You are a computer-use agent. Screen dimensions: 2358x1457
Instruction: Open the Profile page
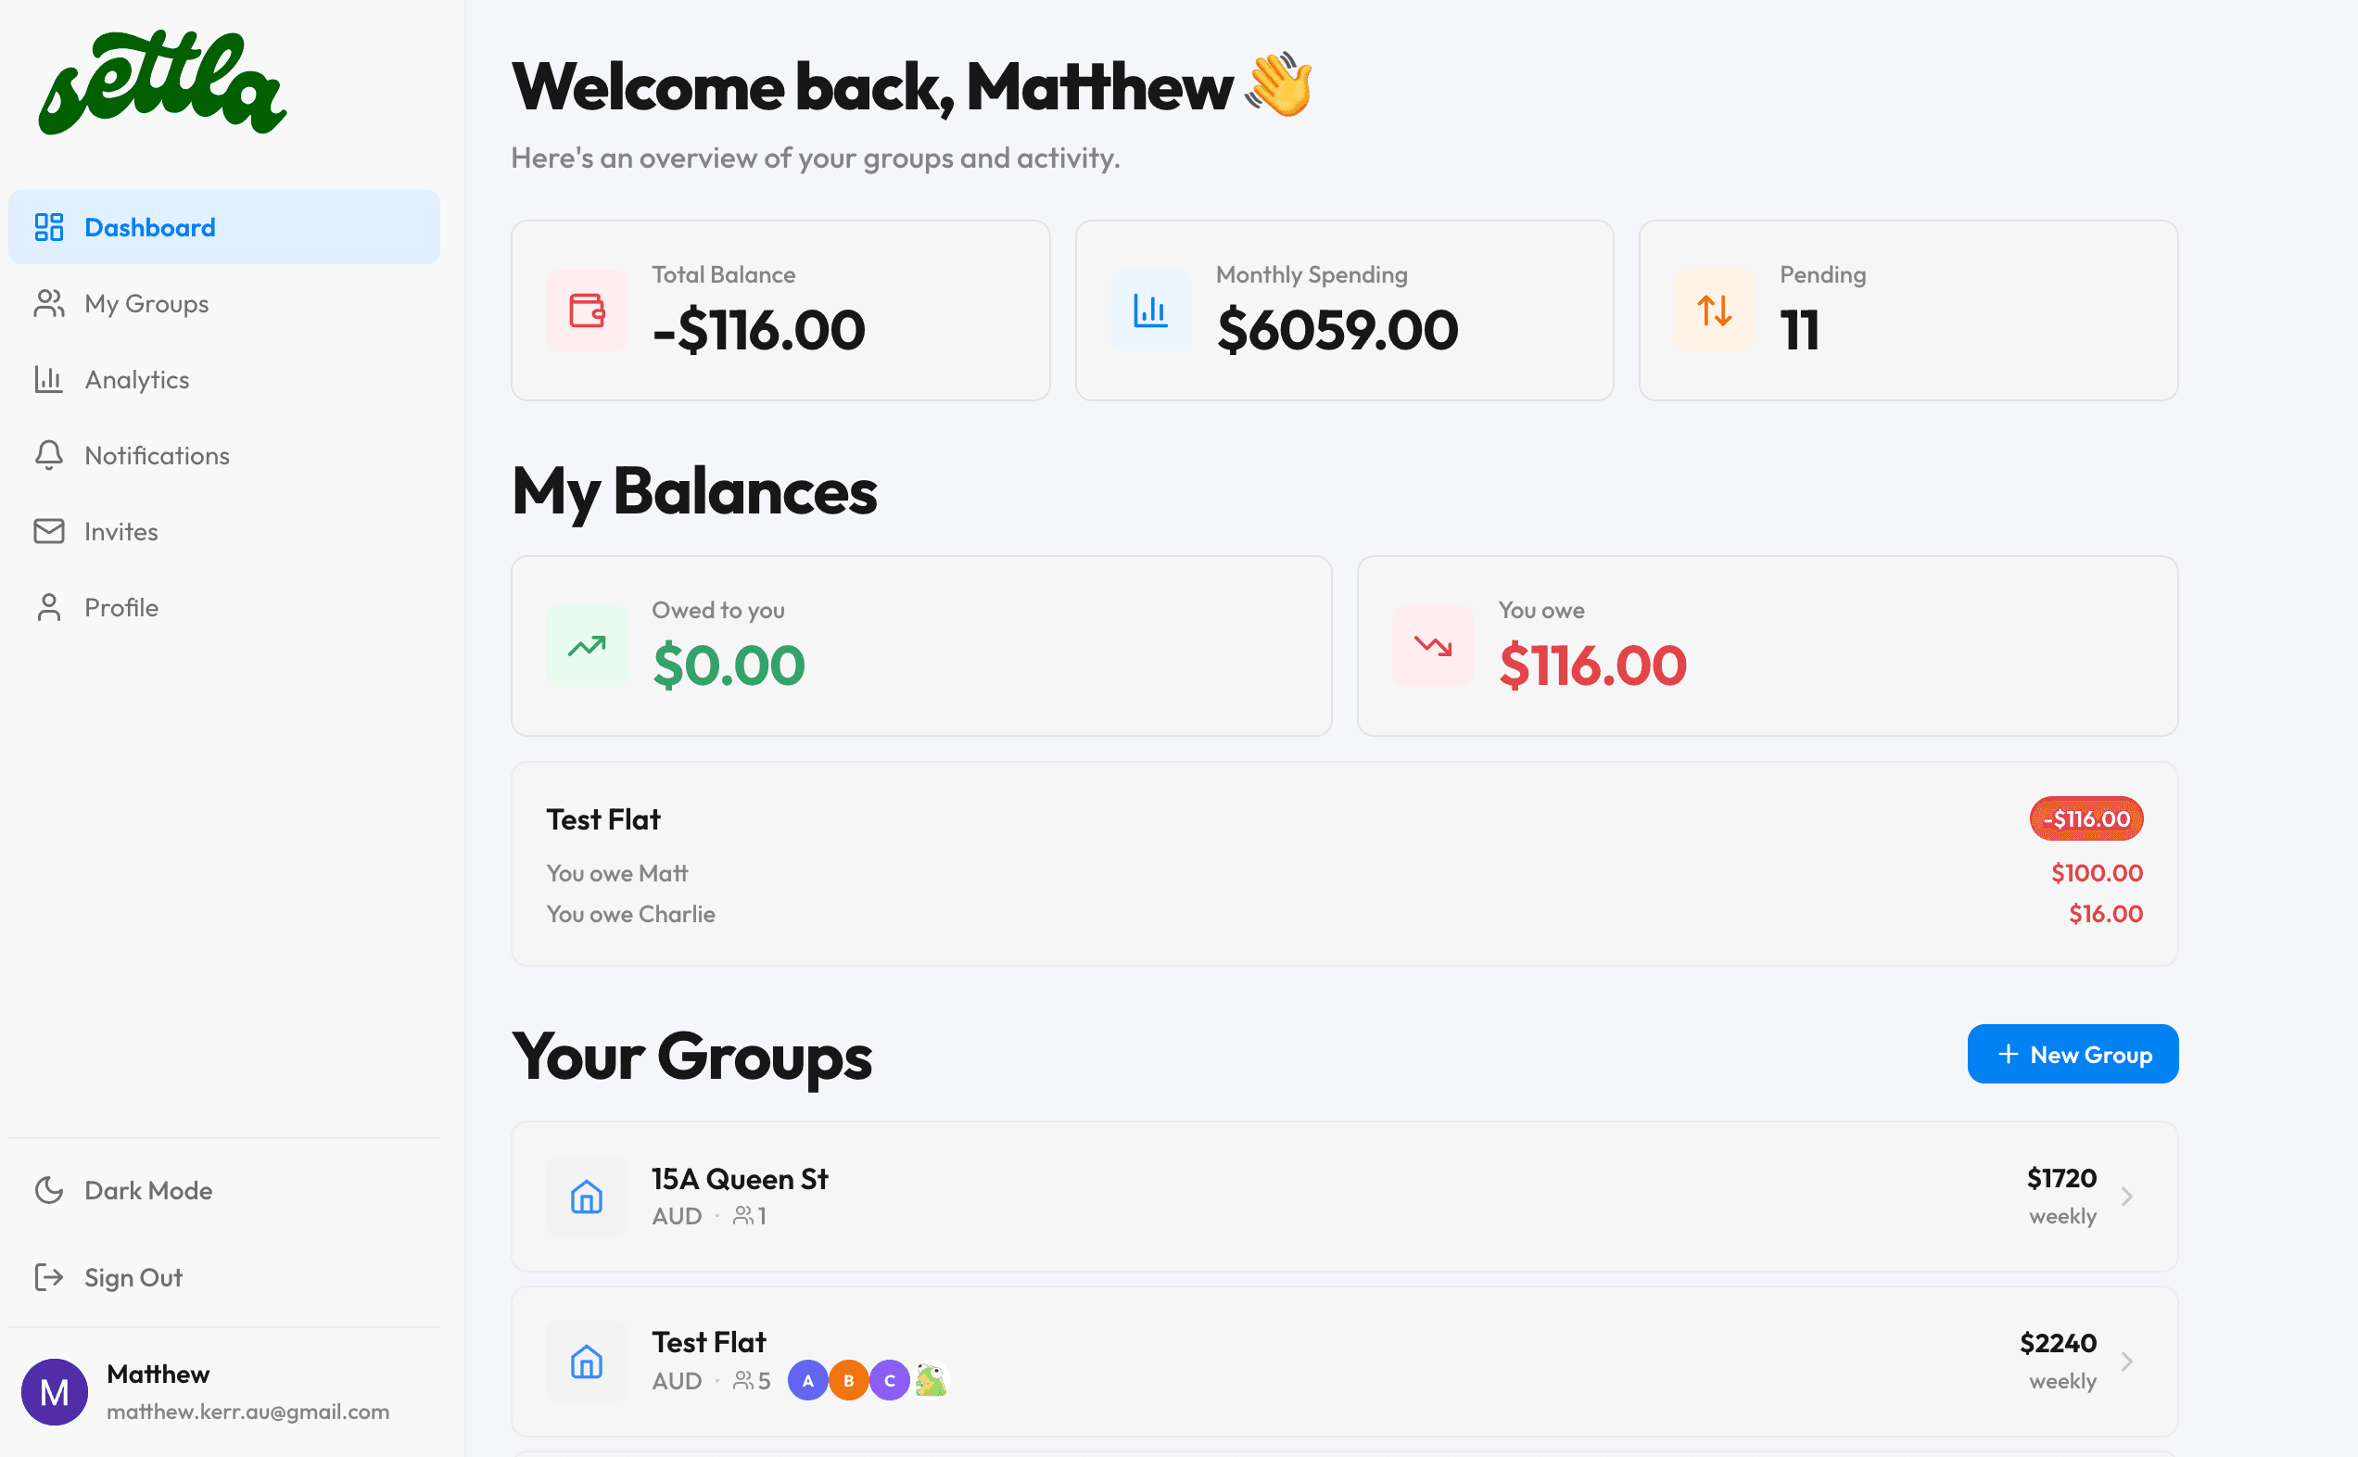pos(121,608)
